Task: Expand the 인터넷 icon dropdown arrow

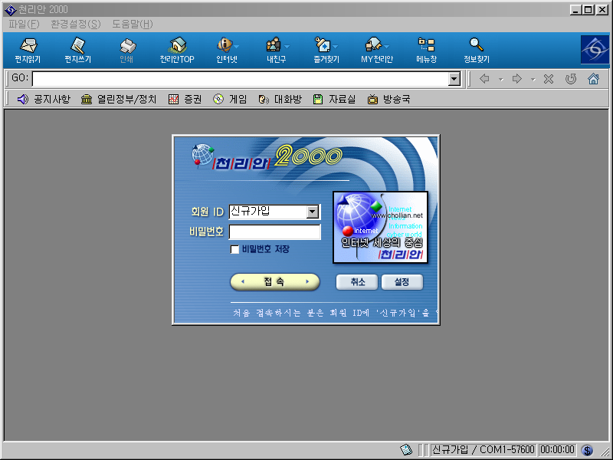Action: click(x=236, y=47)
